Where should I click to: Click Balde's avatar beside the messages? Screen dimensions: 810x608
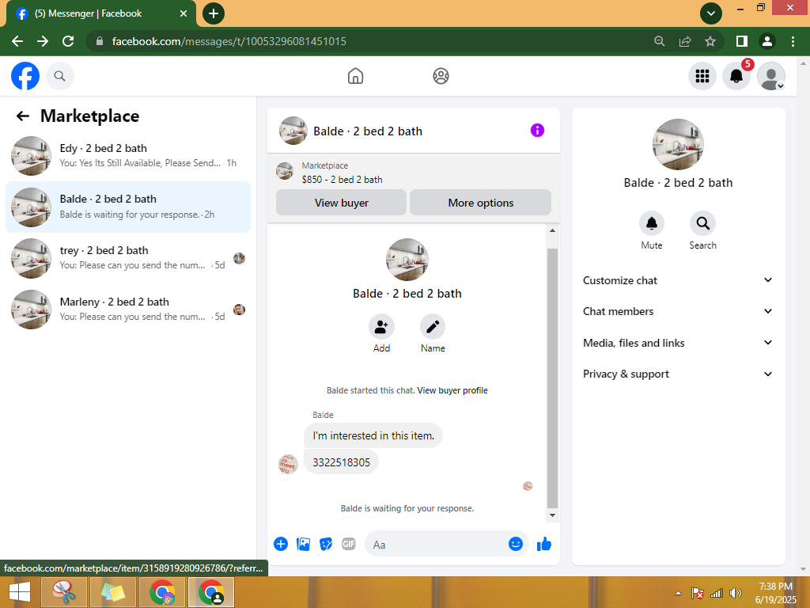pos(288,464)
